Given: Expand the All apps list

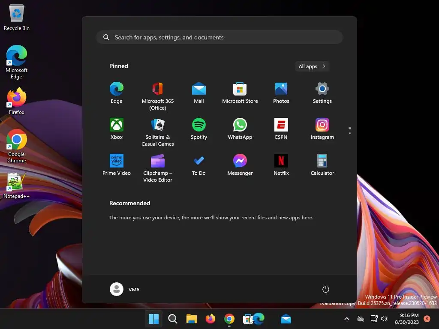Looking at the screenshot, I should (312, 66).
